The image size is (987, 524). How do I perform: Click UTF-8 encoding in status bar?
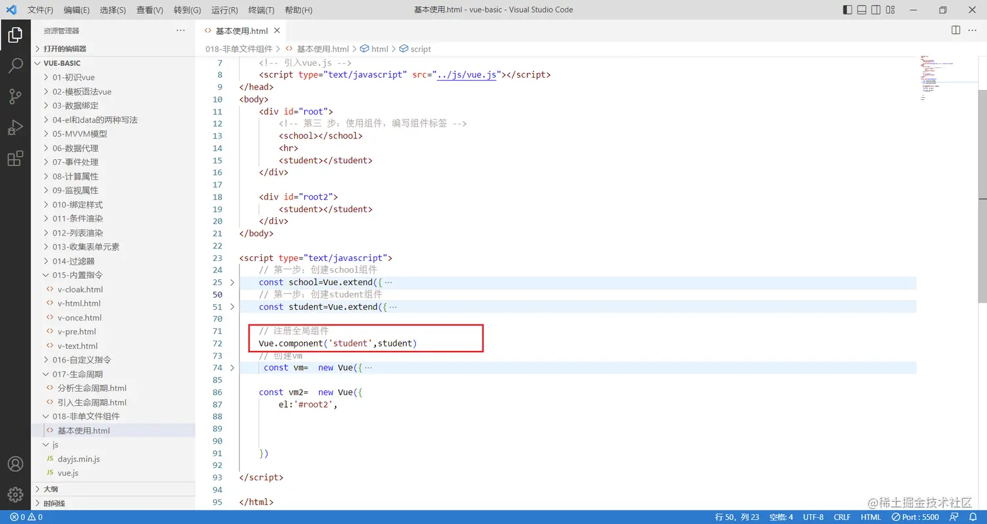813,517
